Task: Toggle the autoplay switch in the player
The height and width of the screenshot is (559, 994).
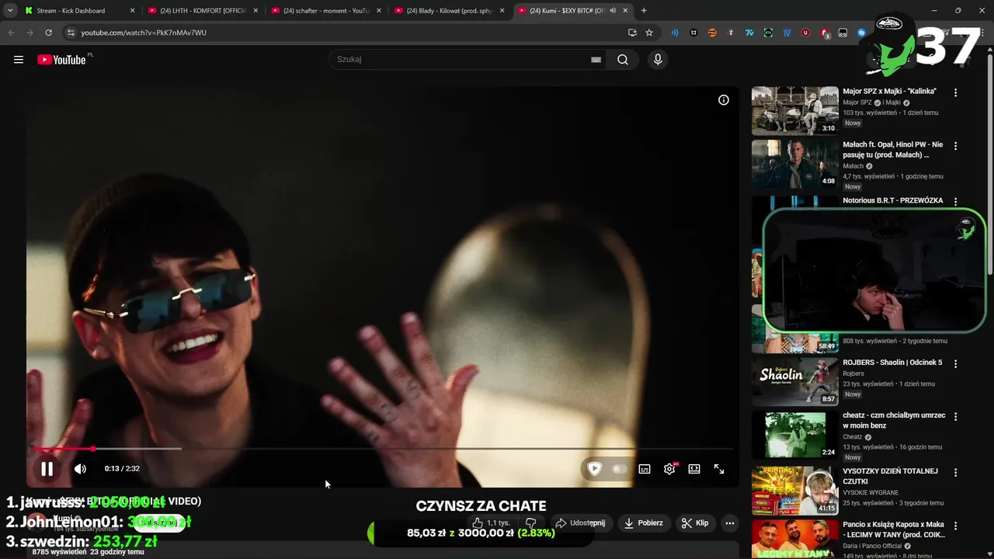Action: [x=620, y=469]
